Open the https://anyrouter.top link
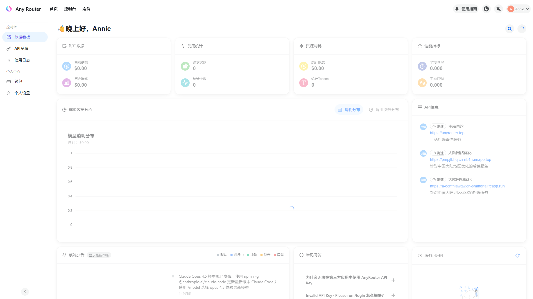Image resolution: width=533 pixels, height=299 pixels. (447, 133)
